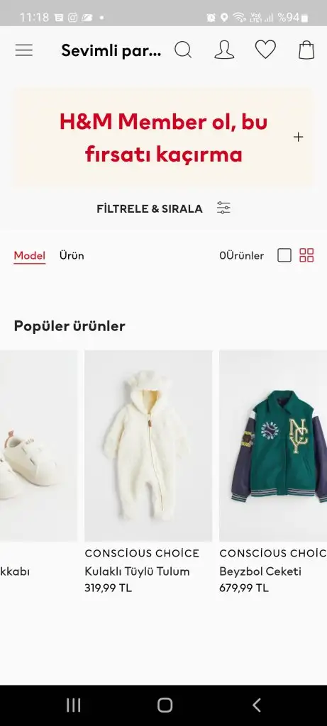The width and height of the screenshot is (327, 726).
Task: Select the Model tab
Action: (30, 255)
